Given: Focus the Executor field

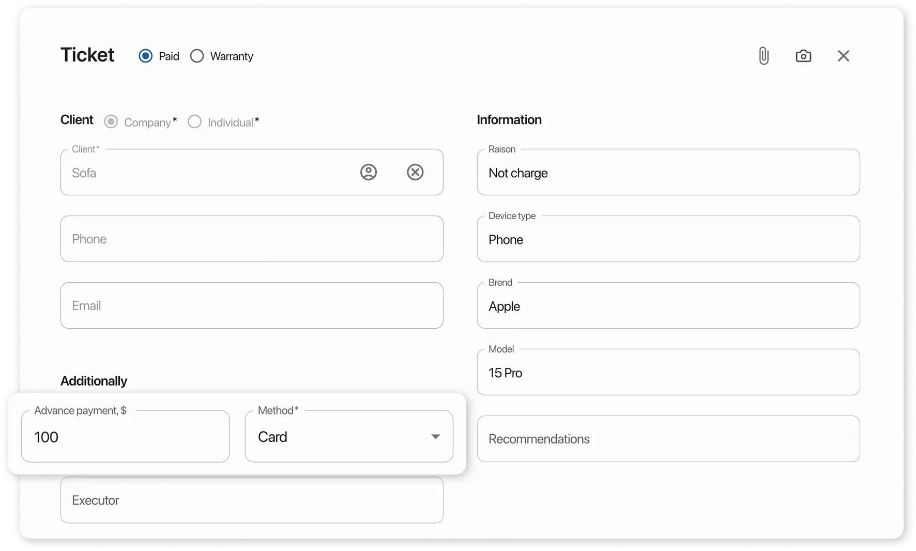Looking at the screenshot, I should pyautogui.click(x=252, y=500).
